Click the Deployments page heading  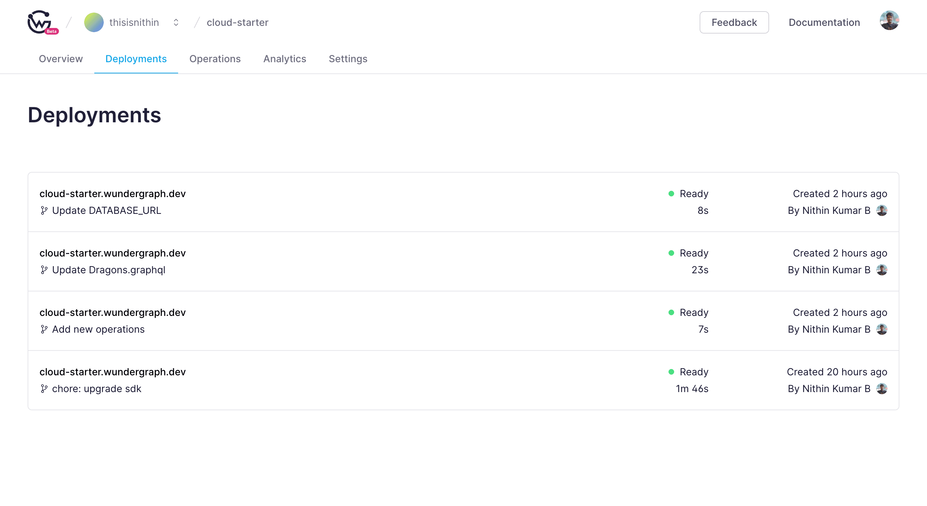coord(94,115)
